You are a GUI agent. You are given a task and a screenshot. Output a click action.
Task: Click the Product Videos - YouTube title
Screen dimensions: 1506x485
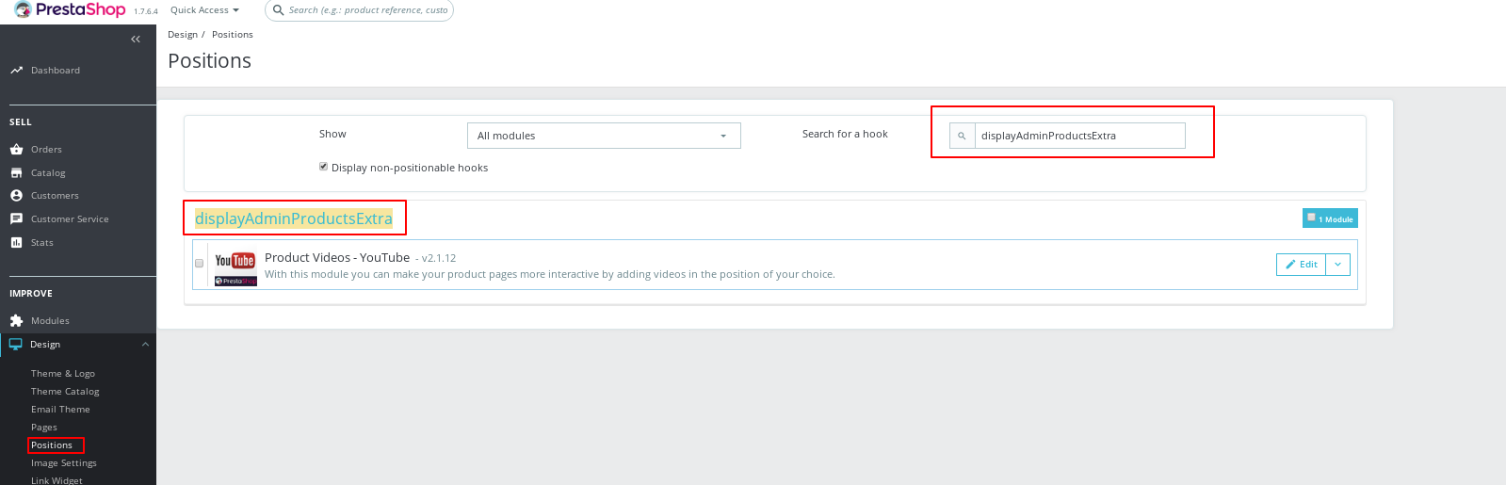337,257
